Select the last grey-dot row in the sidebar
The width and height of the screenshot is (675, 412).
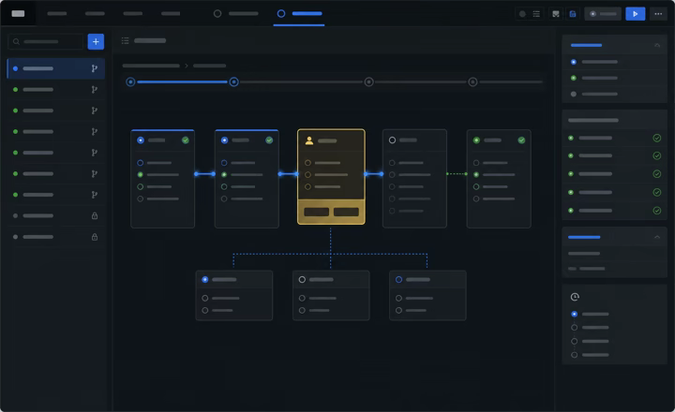click(x=56, y=237)
